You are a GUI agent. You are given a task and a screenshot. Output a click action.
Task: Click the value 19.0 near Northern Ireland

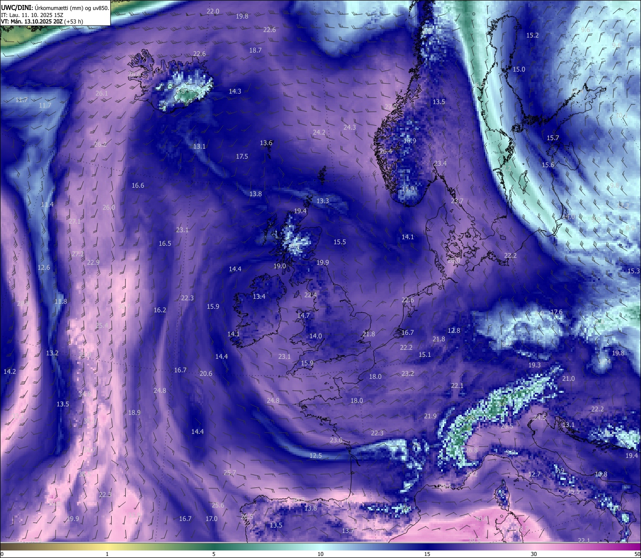click(x=279, y=266)
